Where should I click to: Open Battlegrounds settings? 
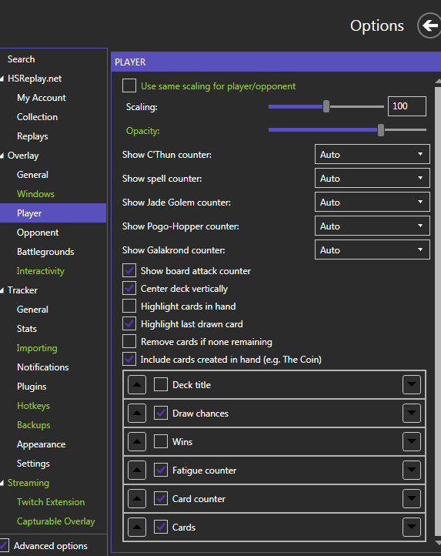[45, 252]
